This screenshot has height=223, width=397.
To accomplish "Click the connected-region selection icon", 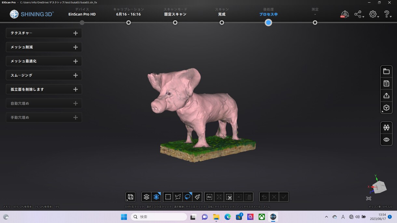I will coord(219,197).
